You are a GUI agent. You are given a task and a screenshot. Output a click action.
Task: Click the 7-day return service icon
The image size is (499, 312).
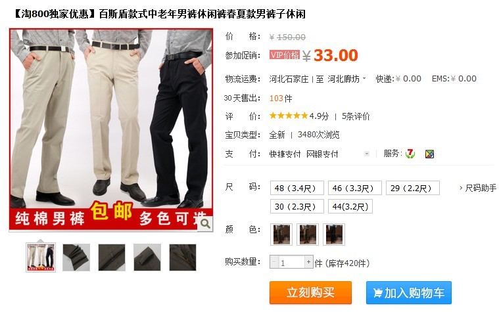pyautogui.click(x=410, y=154)
